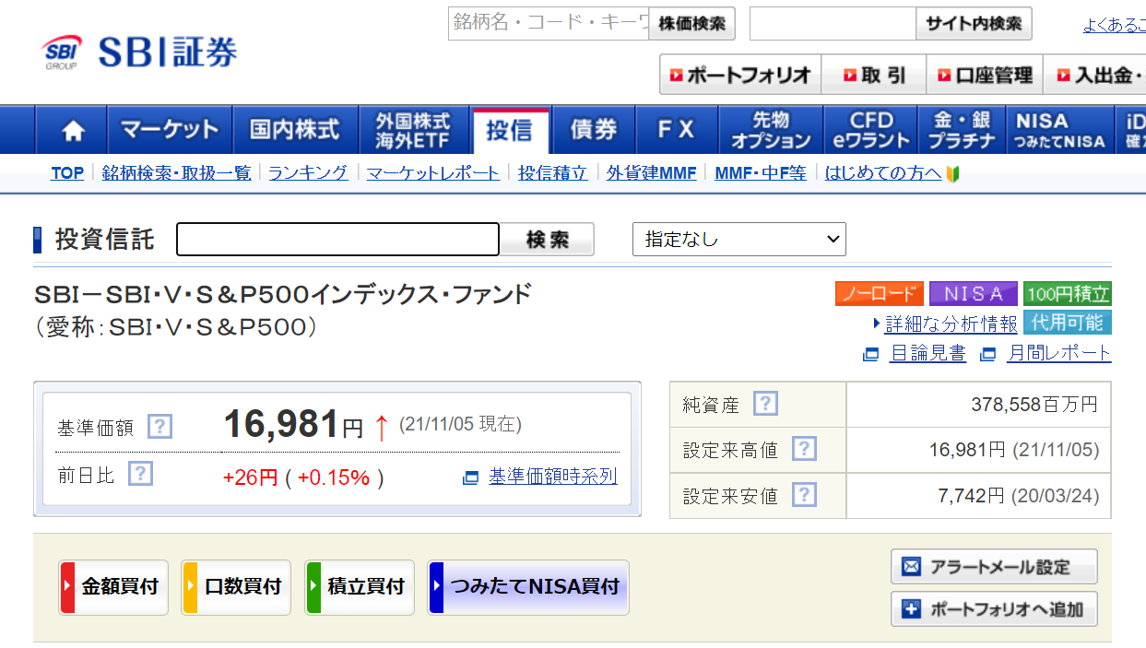1146x648 pixels.
Task: Focus the site search input field
Action: click(x=833, y=24)
